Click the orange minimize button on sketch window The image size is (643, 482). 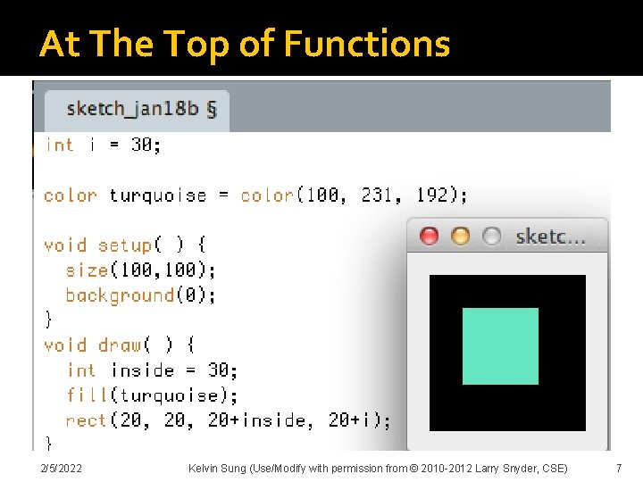pos(460,236)
